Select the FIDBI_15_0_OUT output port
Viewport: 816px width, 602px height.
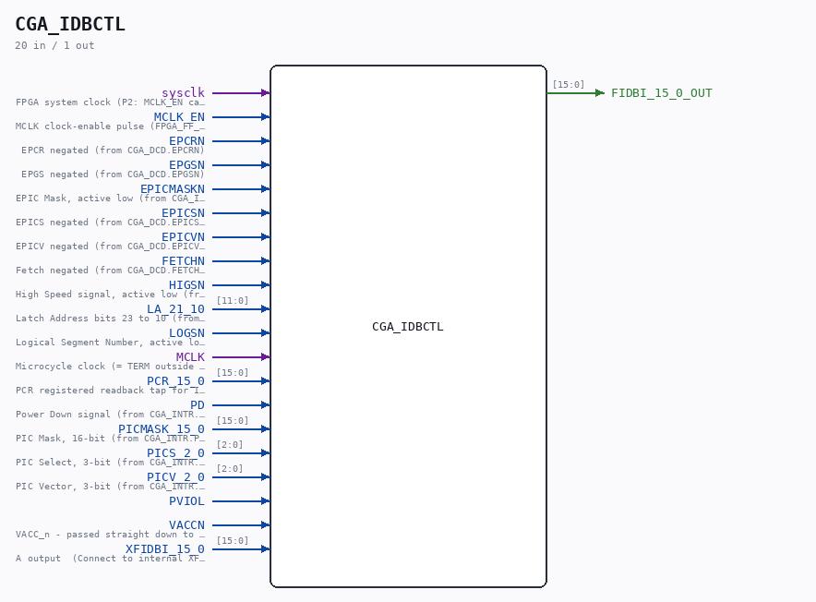tap(662, 92)
